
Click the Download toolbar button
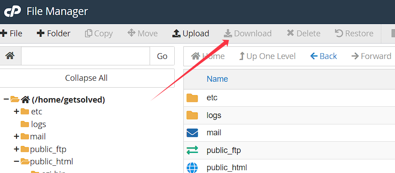pos(248,33)
